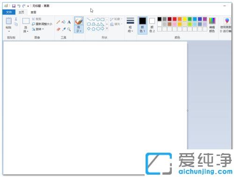Open Customize Quick Access Toolbar dropdown
234x177 pixels.
(x=28, y=6)
